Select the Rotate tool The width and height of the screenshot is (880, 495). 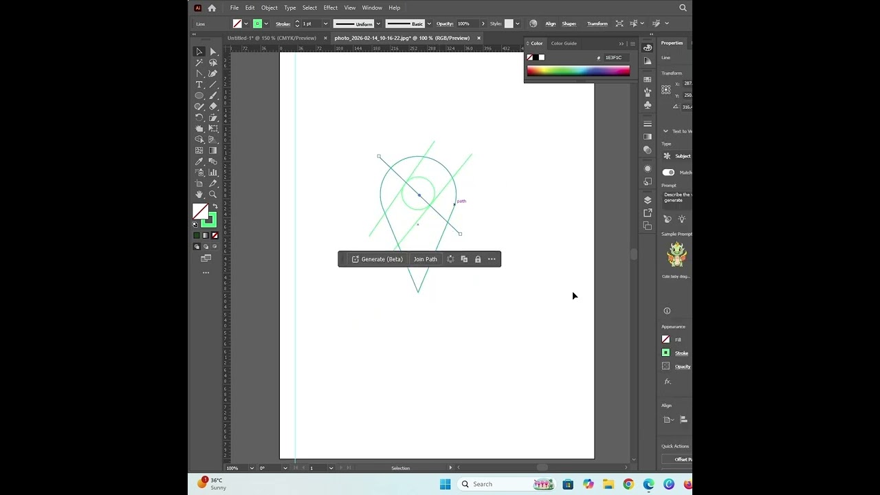(x=199, y=118)
